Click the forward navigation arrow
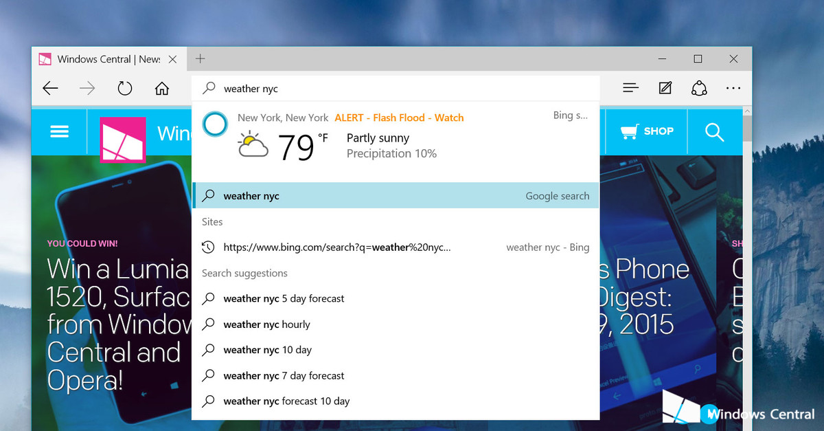The height and width of the screenshot is (431, 824). point(87,88)
